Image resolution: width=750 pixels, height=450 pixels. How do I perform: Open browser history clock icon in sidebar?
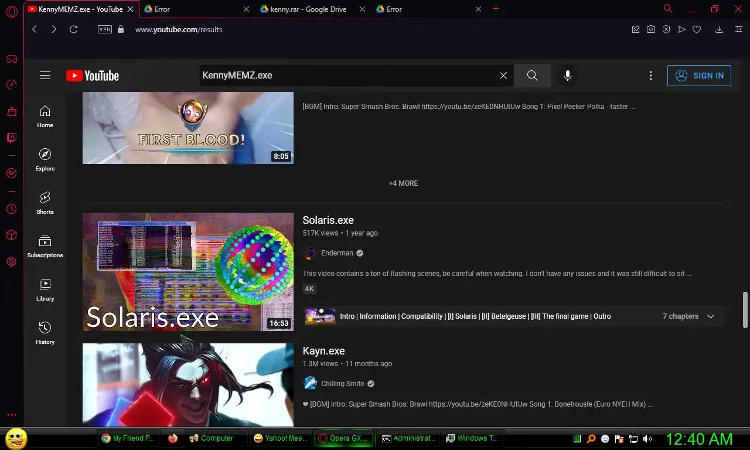pyautogui.click(x=11, y=209)
